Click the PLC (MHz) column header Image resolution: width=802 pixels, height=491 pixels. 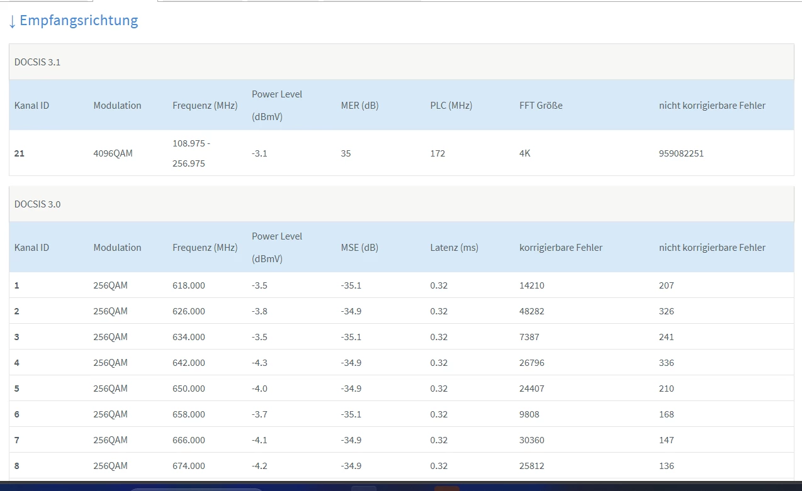tap(451, 106)
